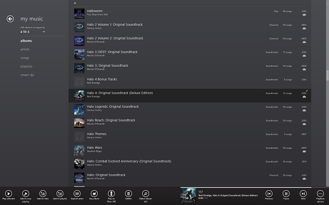Image resolution: width=329 pixels, height=205 pixels.
Task: Click Two Steps From Hell artist text
Action: coord(97,15)
